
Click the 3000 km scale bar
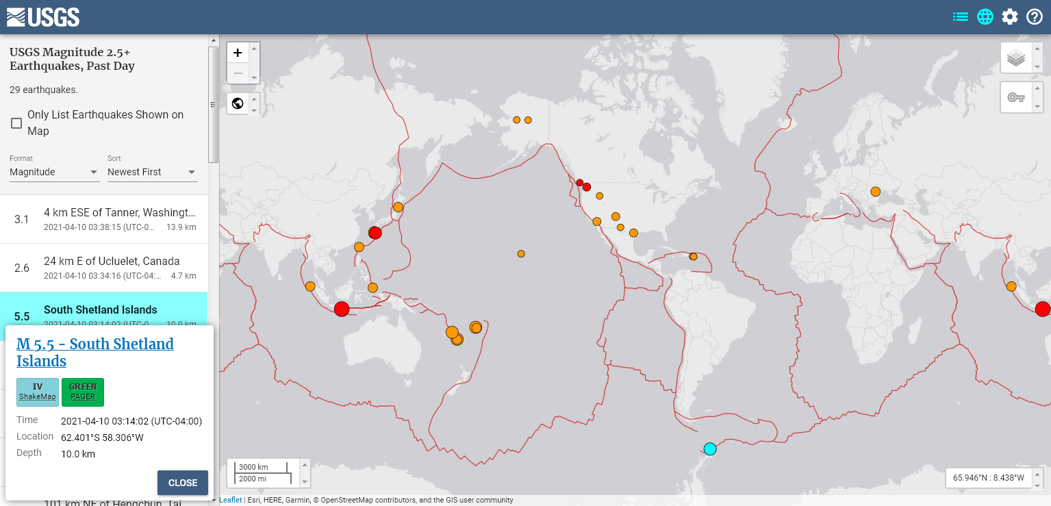coord(262,467)
